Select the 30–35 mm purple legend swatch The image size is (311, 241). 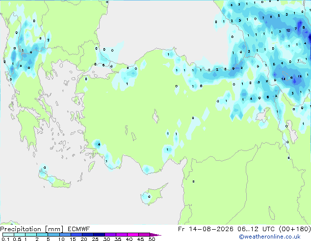110,235
